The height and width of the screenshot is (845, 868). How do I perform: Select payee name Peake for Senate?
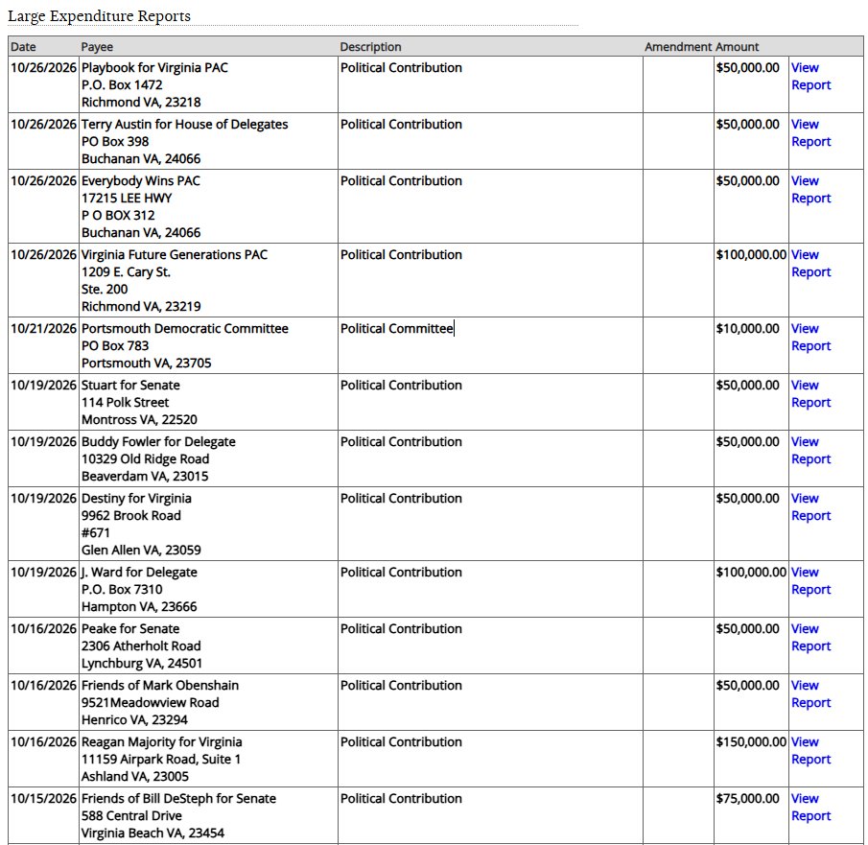130,628
